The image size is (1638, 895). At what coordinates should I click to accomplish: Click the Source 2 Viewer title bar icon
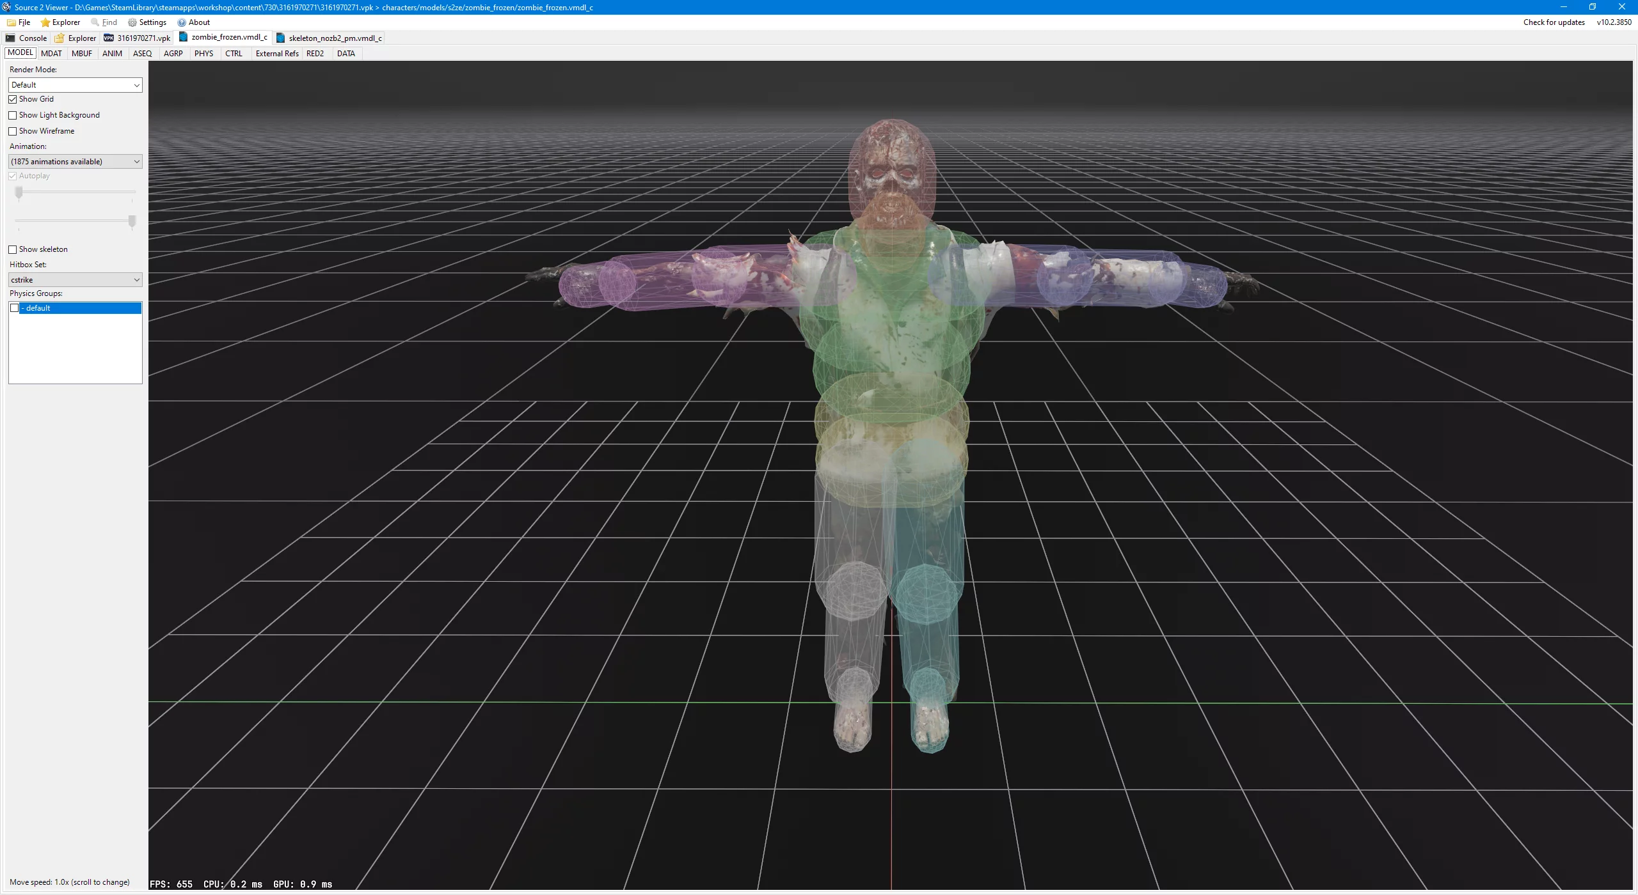tap(6, 7)
